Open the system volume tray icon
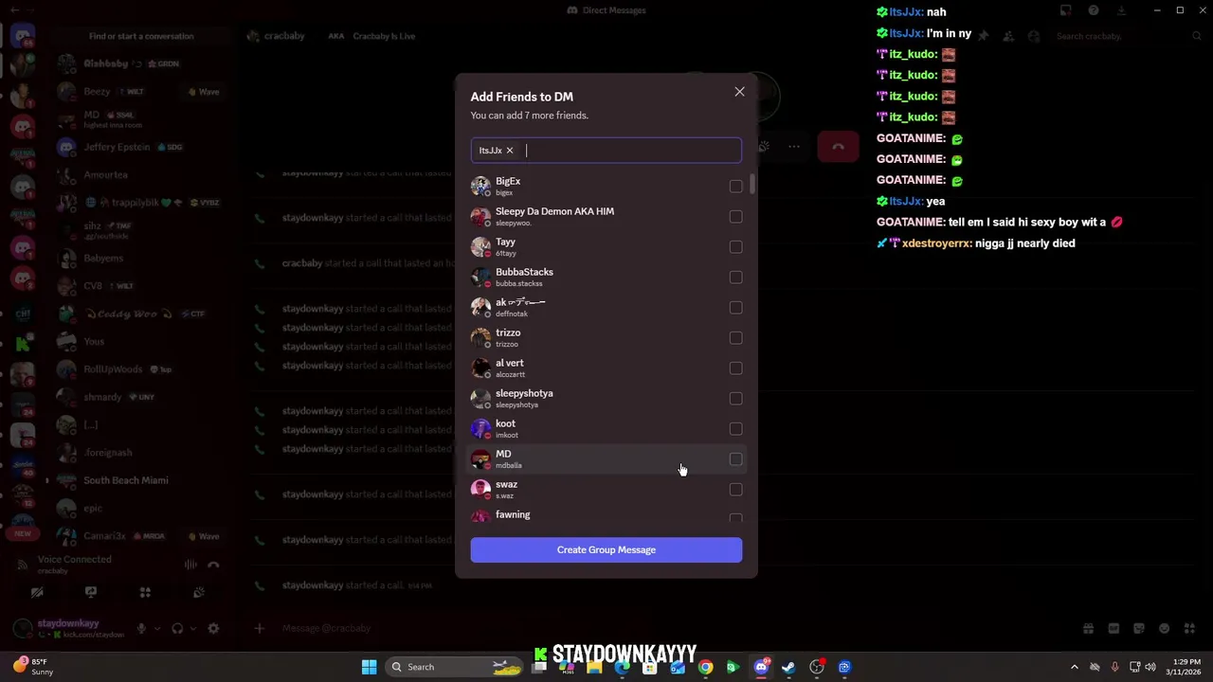The width and height of the screenshot is (1213, 682). 1150,667
